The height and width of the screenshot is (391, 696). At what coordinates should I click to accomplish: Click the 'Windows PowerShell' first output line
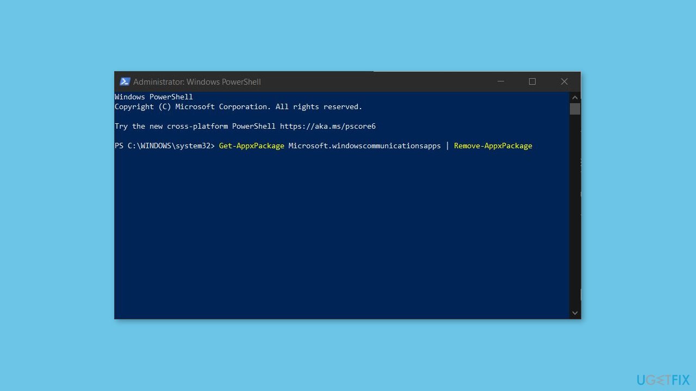click(x=154, y=97)
